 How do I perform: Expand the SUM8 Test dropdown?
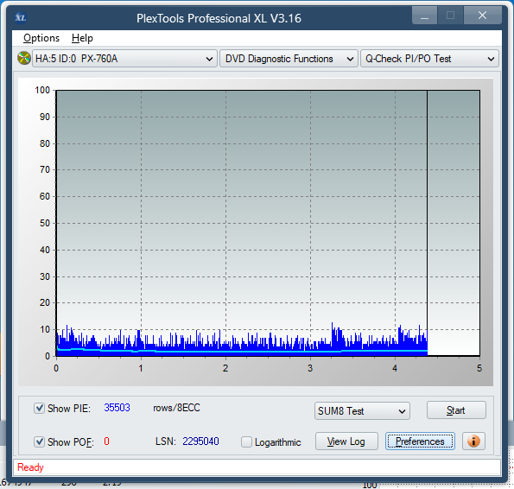[x=362, y=411]
